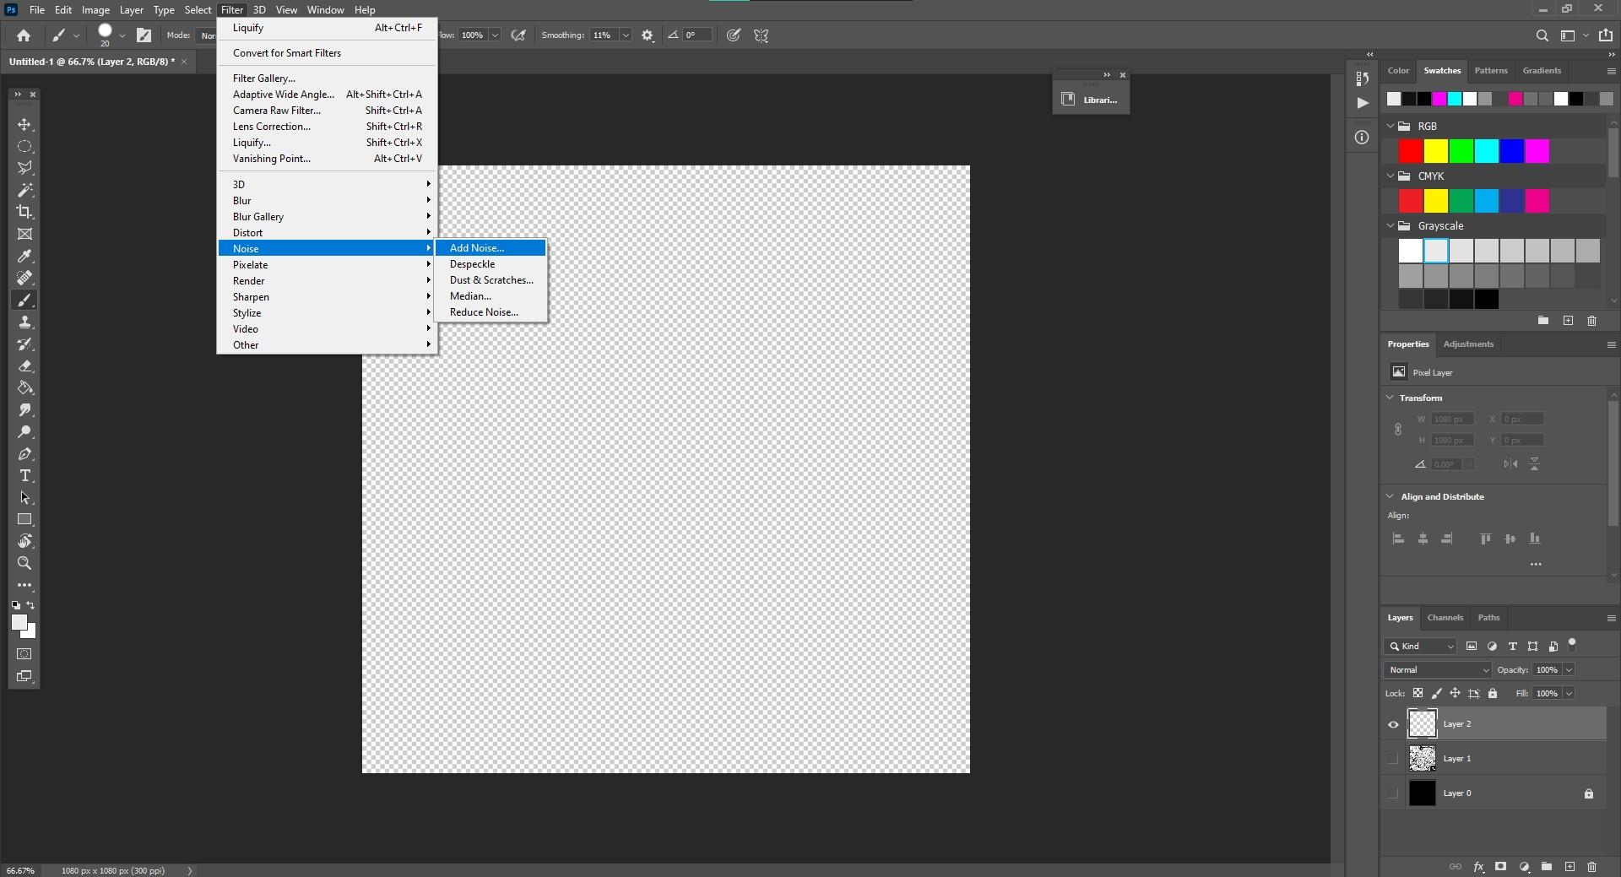The image size is (1621, 877).
Task: Select the Smudge tool
Action: 24,409
